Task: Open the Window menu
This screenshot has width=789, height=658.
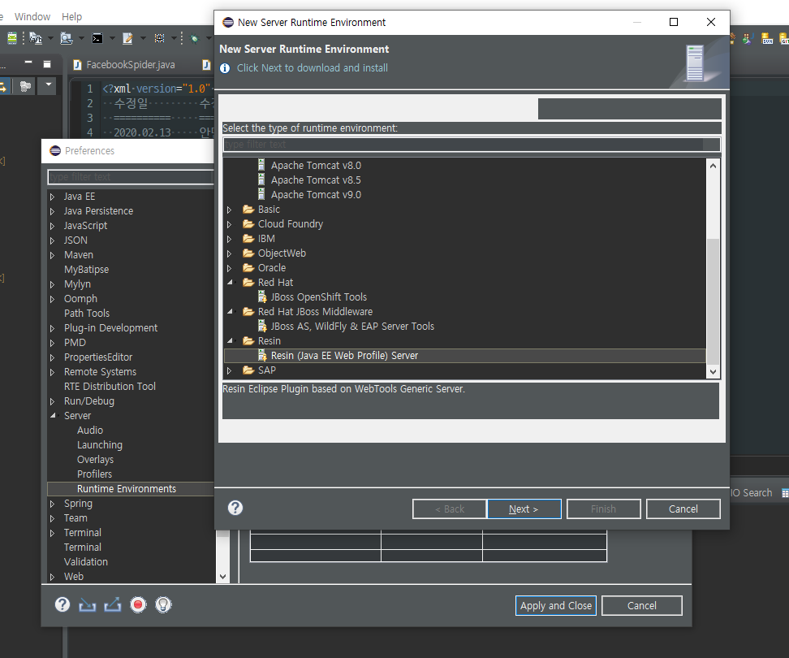Action: (32, 16)
